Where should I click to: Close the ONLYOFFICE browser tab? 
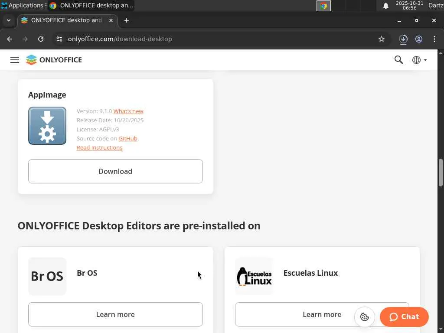[111, 20]
